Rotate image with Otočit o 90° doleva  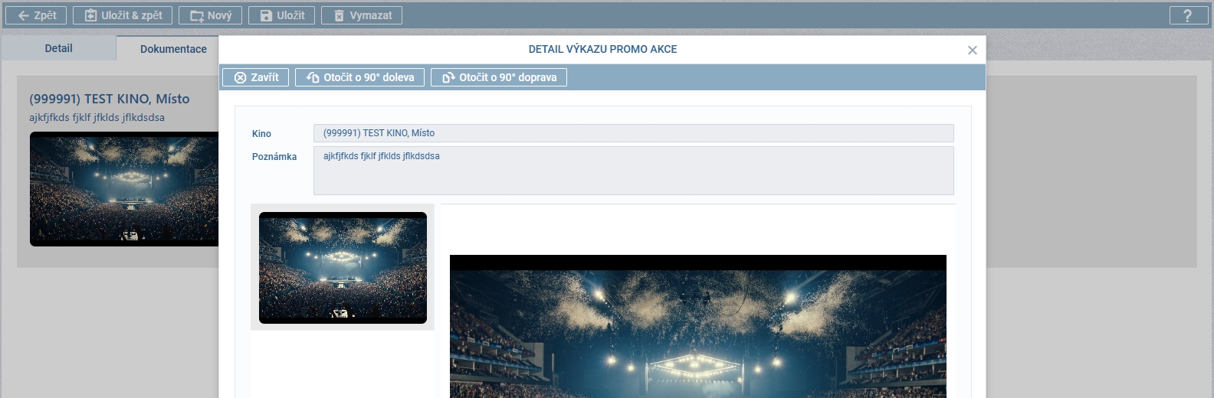(359, 77)
